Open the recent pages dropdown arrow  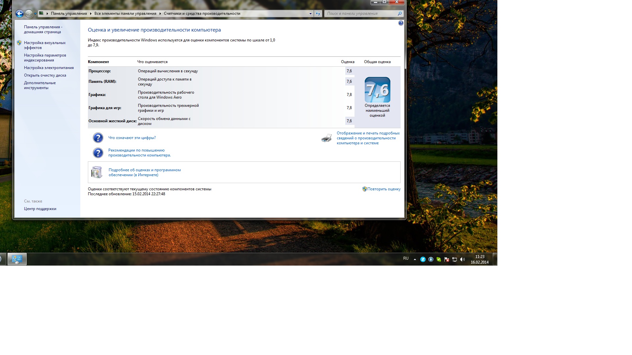tap(35, 14)
